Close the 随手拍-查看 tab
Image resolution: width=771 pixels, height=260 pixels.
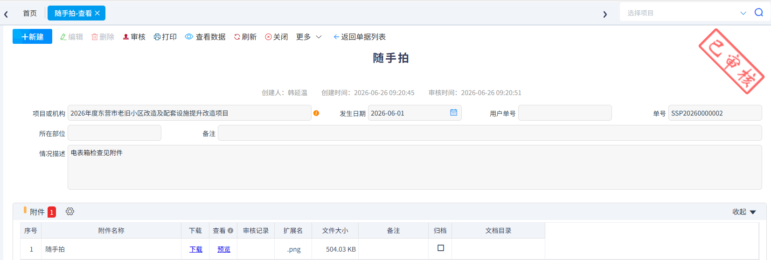pyautogui.click(x=97, y=14)
